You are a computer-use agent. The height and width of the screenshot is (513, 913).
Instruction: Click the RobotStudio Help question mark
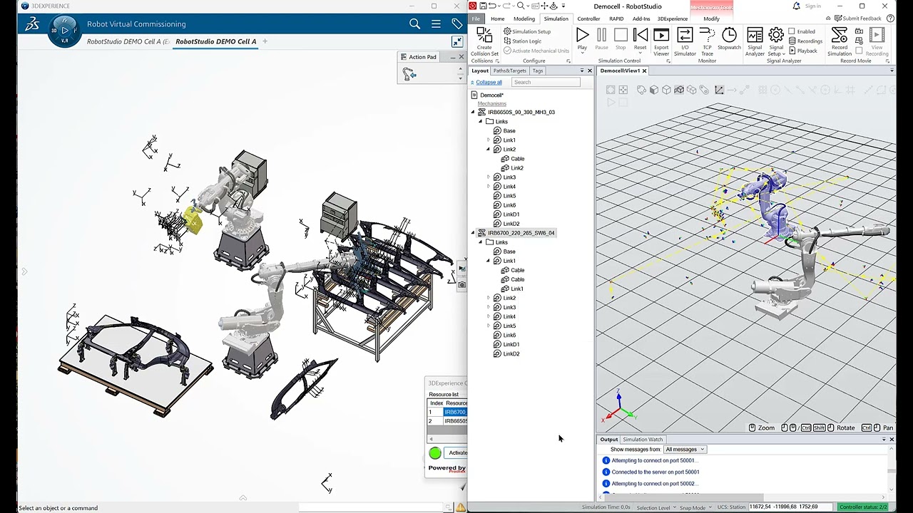(890, 19)
